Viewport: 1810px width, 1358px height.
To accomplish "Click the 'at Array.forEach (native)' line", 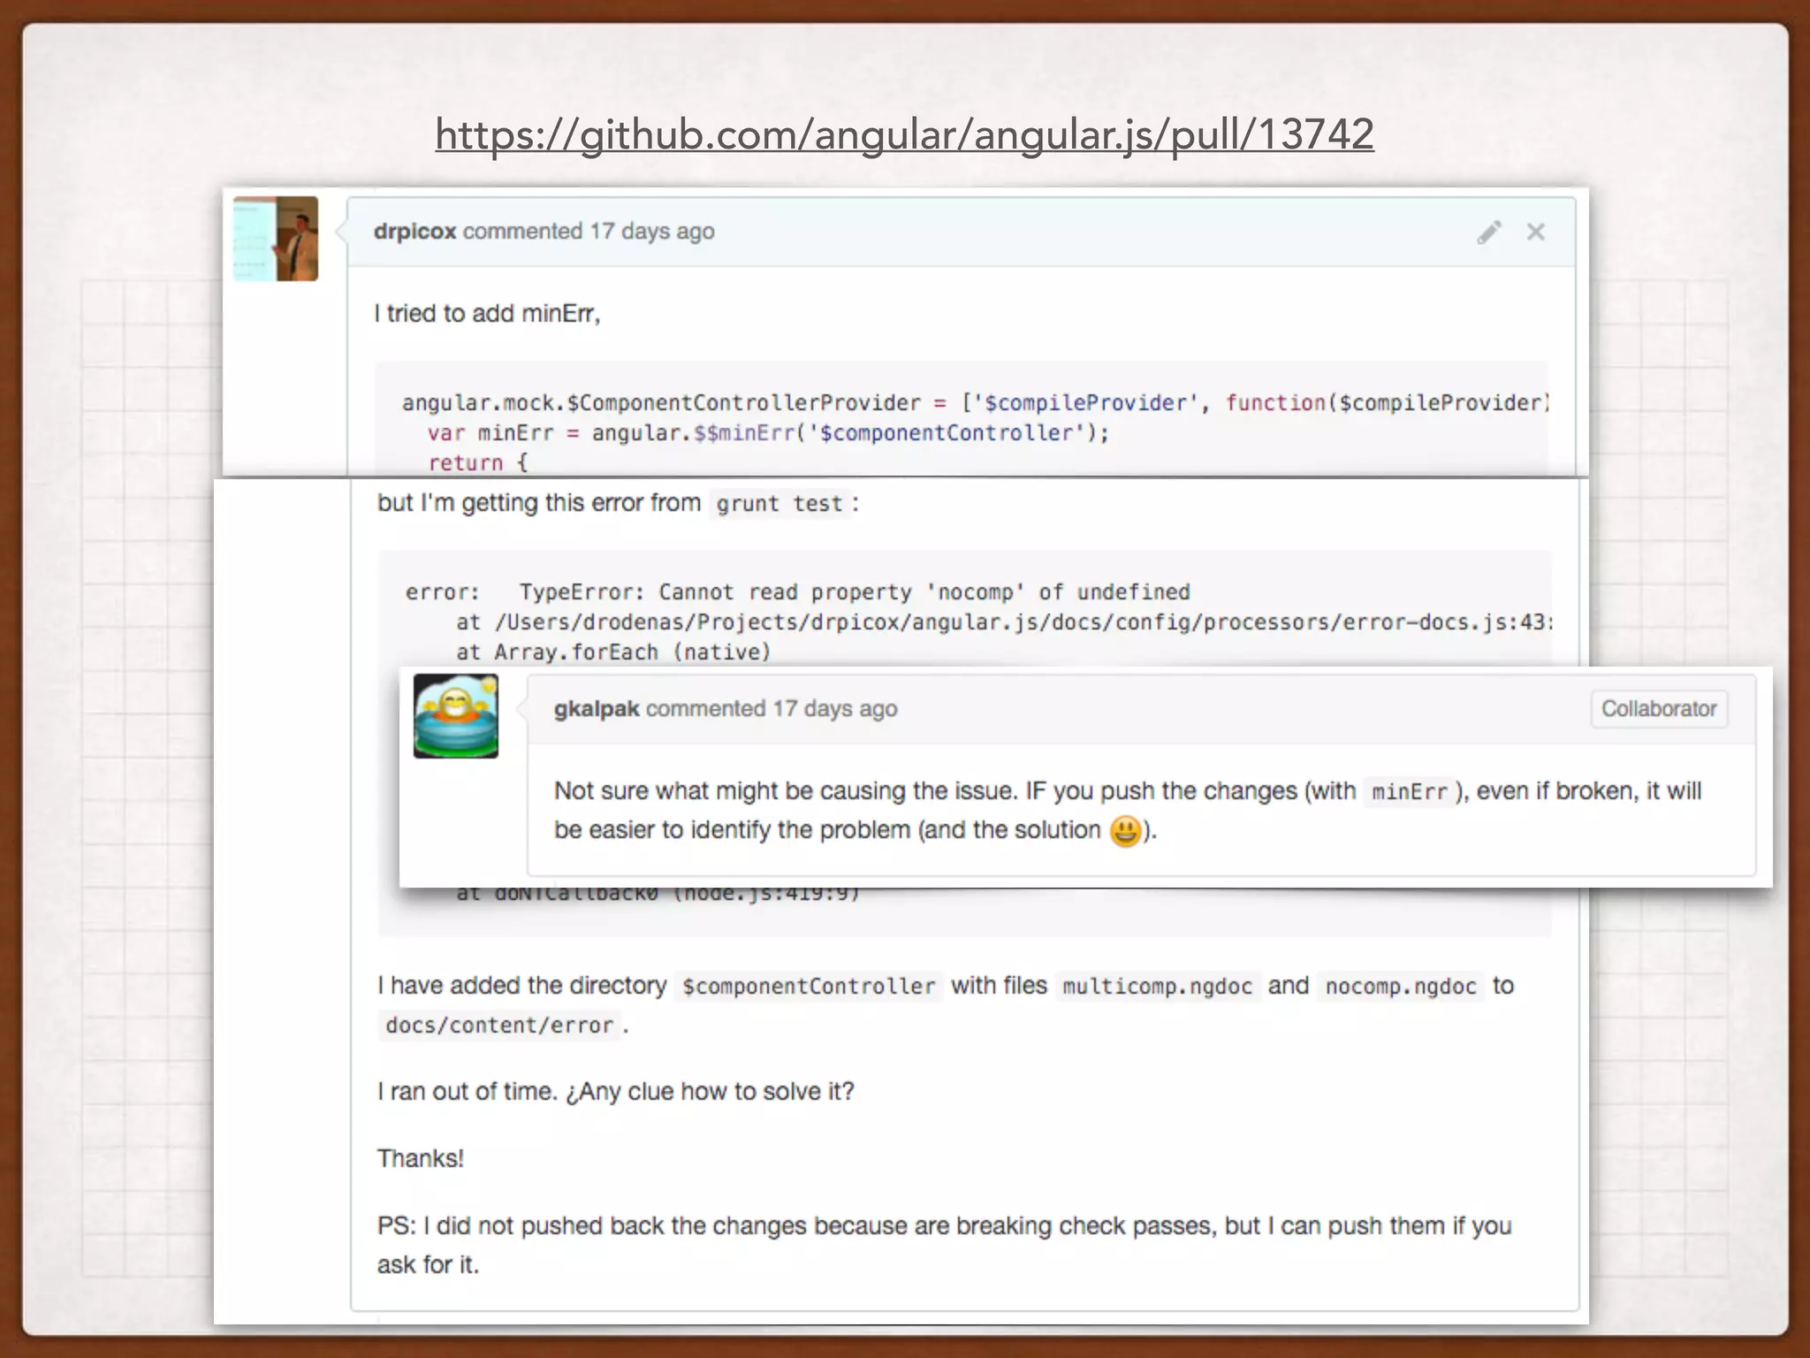I will click(613, 652).
